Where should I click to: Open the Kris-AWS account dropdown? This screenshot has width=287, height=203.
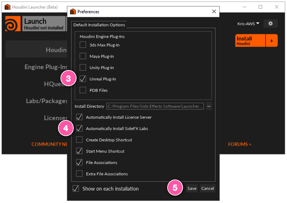[248, 24]
